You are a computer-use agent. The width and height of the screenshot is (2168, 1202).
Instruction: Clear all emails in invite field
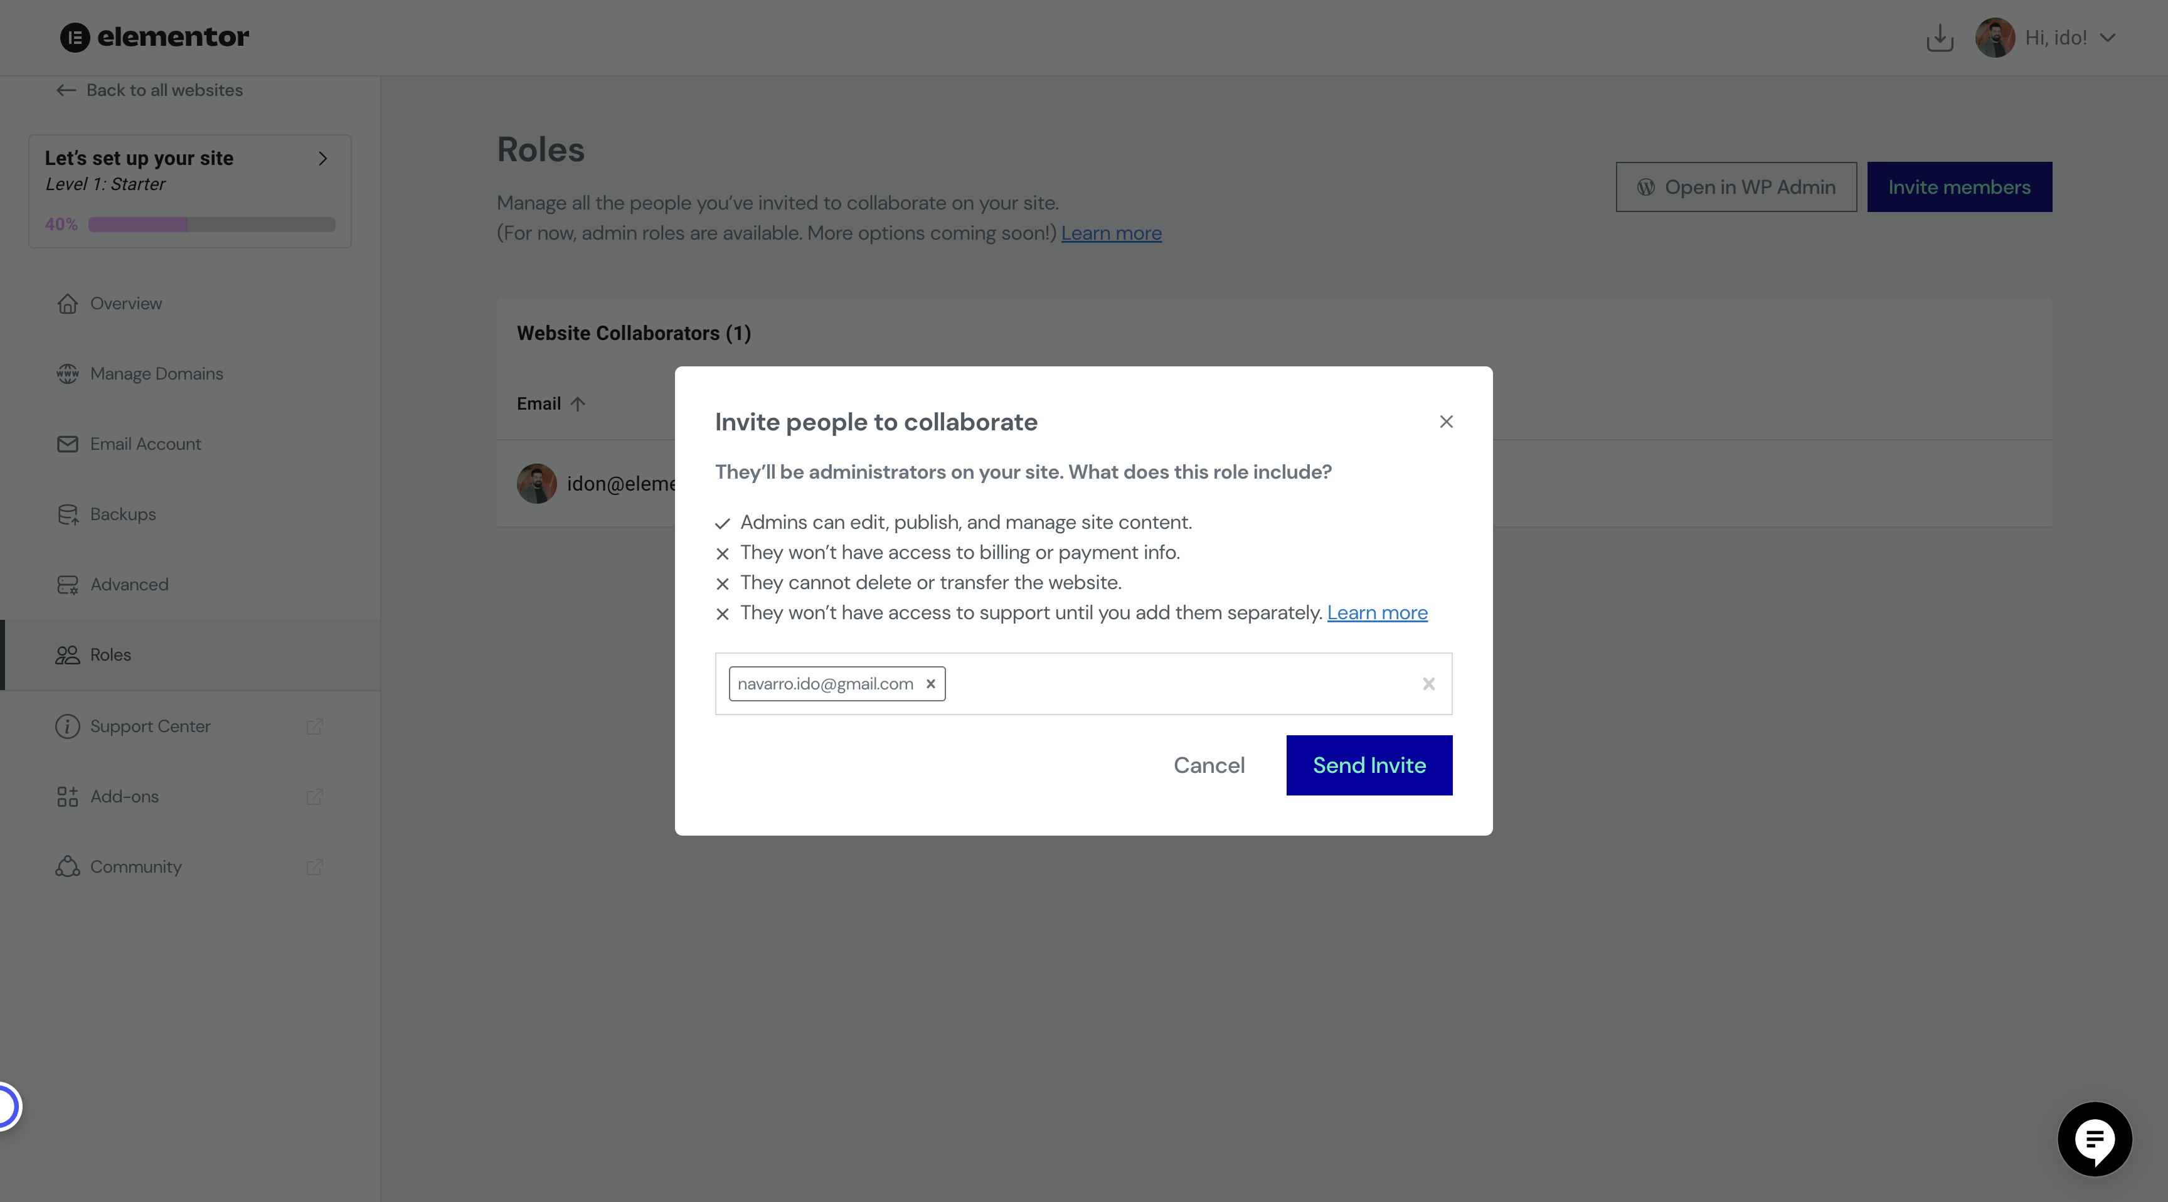point(1428,683)
